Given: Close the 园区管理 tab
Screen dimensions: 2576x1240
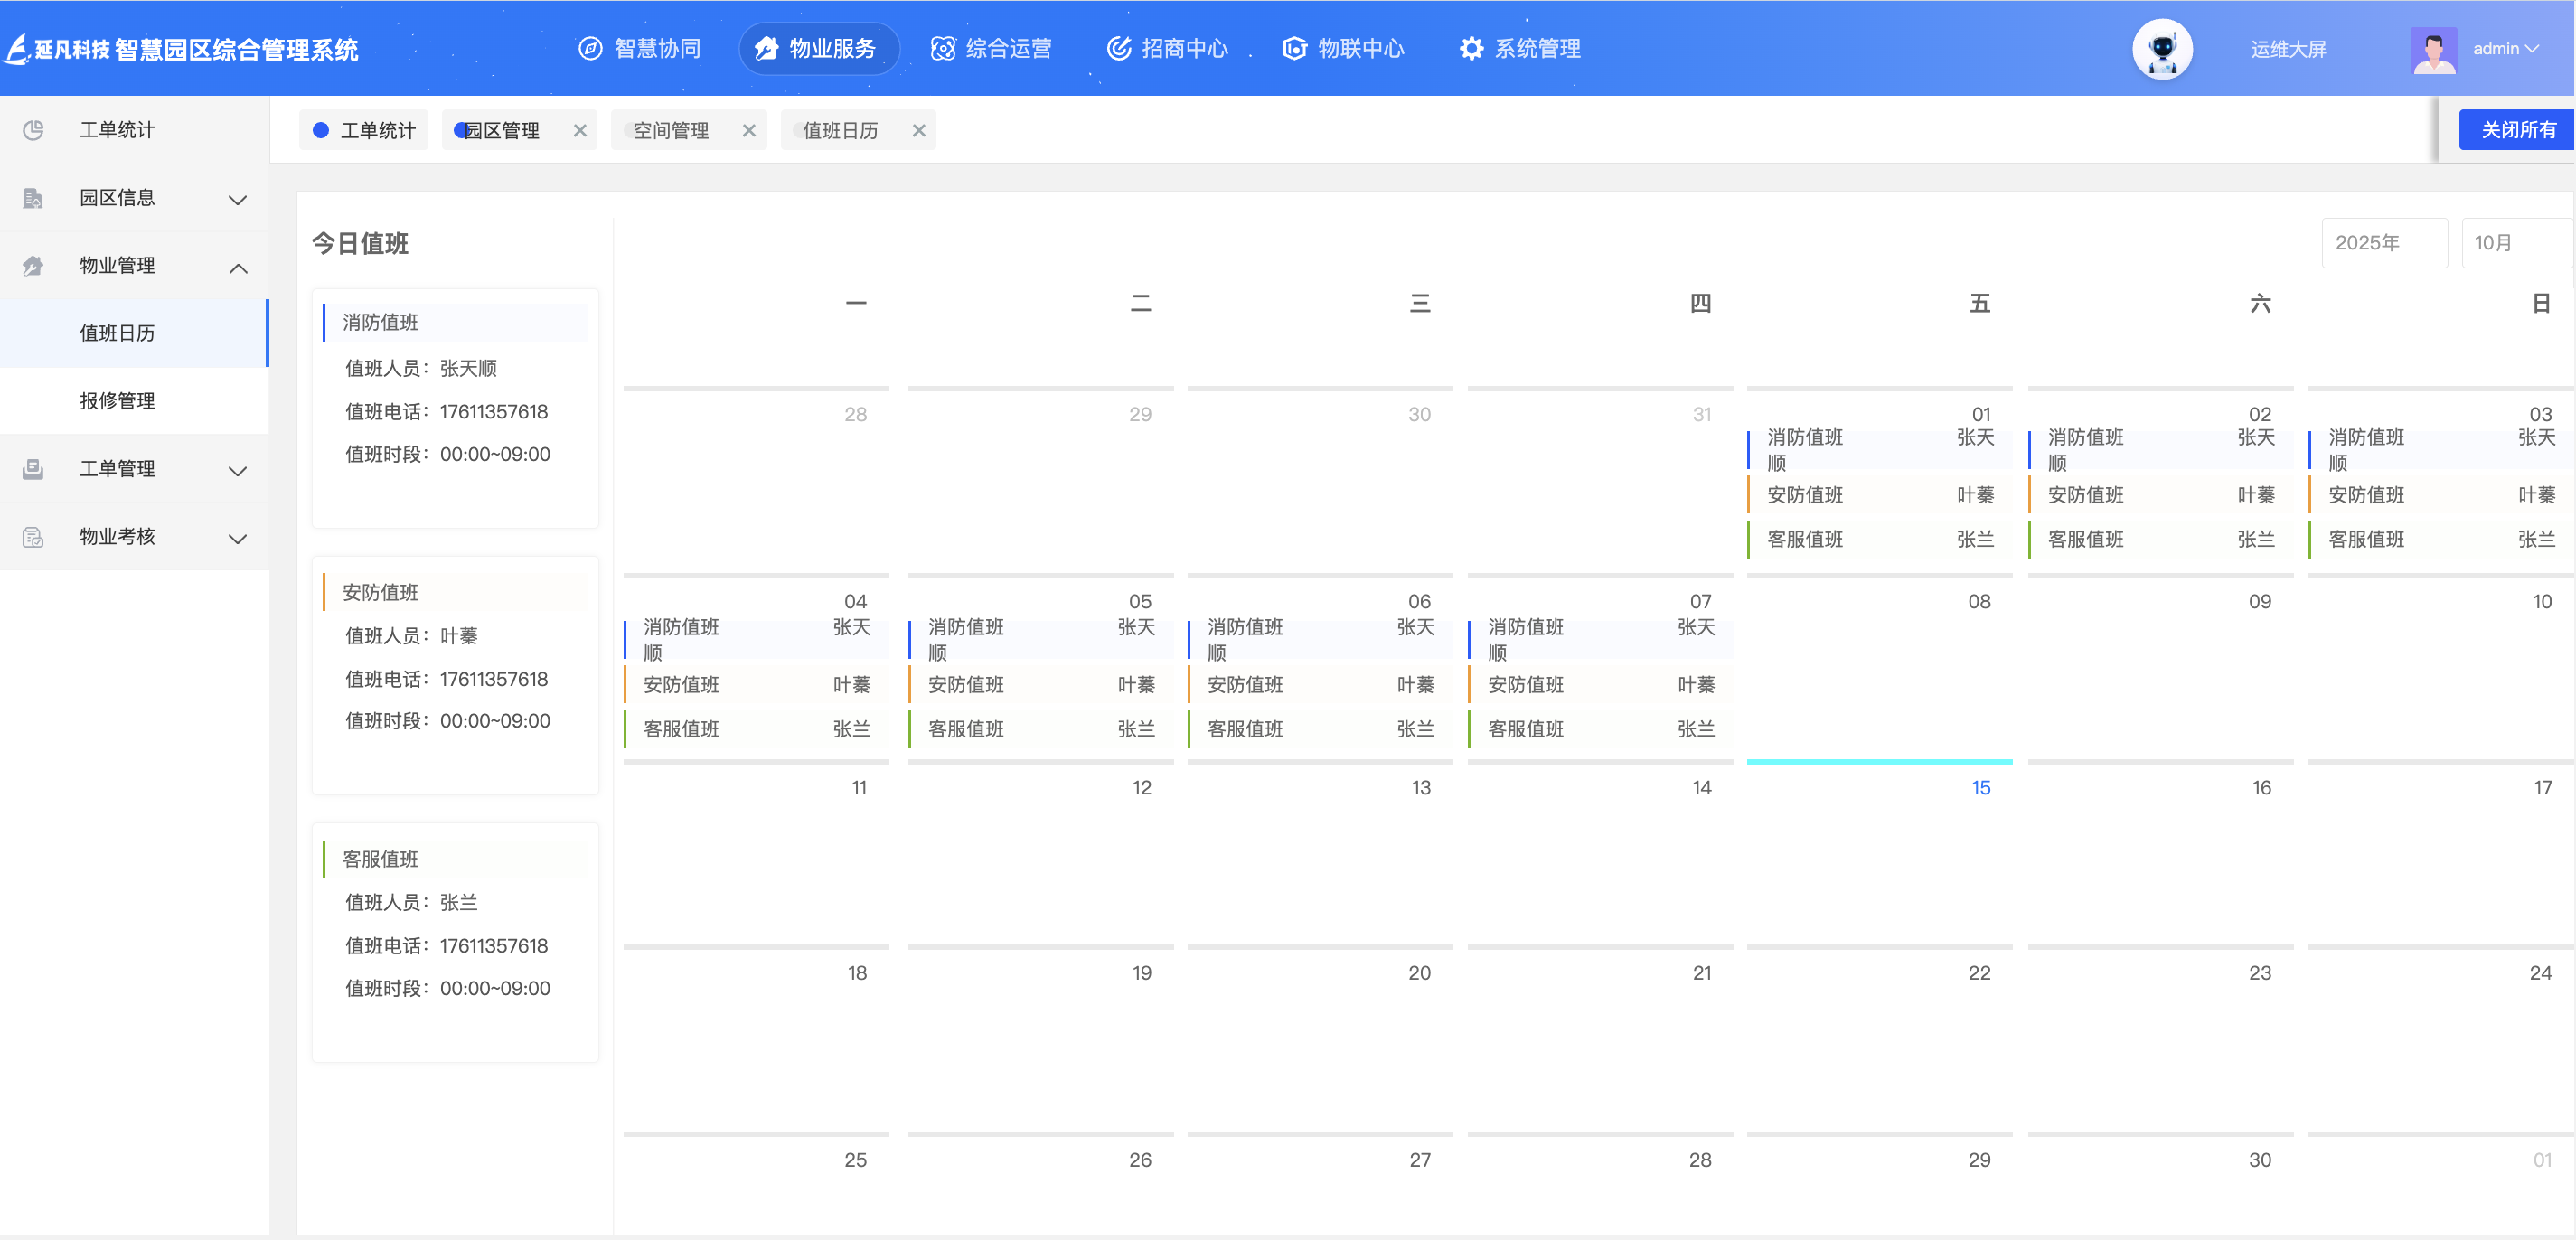Looking at the screenshot, I should [580, 130].
